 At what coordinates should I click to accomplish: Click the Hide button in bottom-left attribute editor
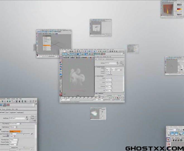(x=34, y=121)
